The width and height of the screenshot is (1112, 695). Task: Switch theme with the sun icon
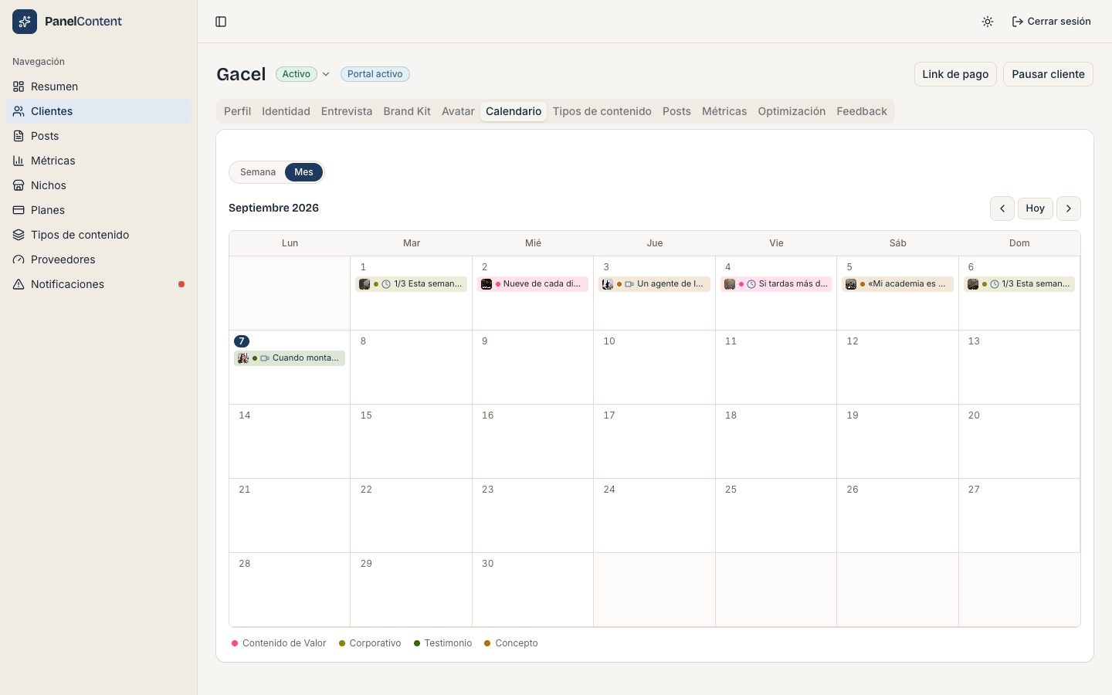click(988, 22)
